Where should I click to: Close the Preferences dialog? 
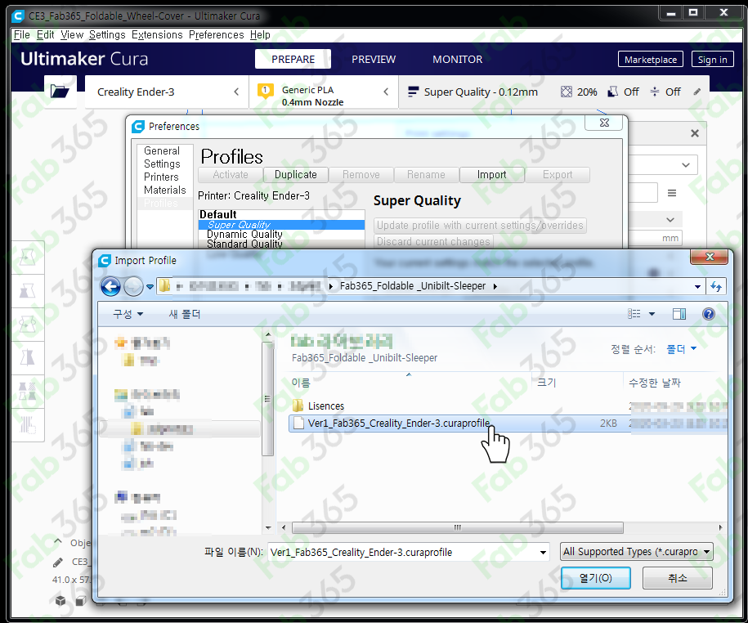click(604, 123)
